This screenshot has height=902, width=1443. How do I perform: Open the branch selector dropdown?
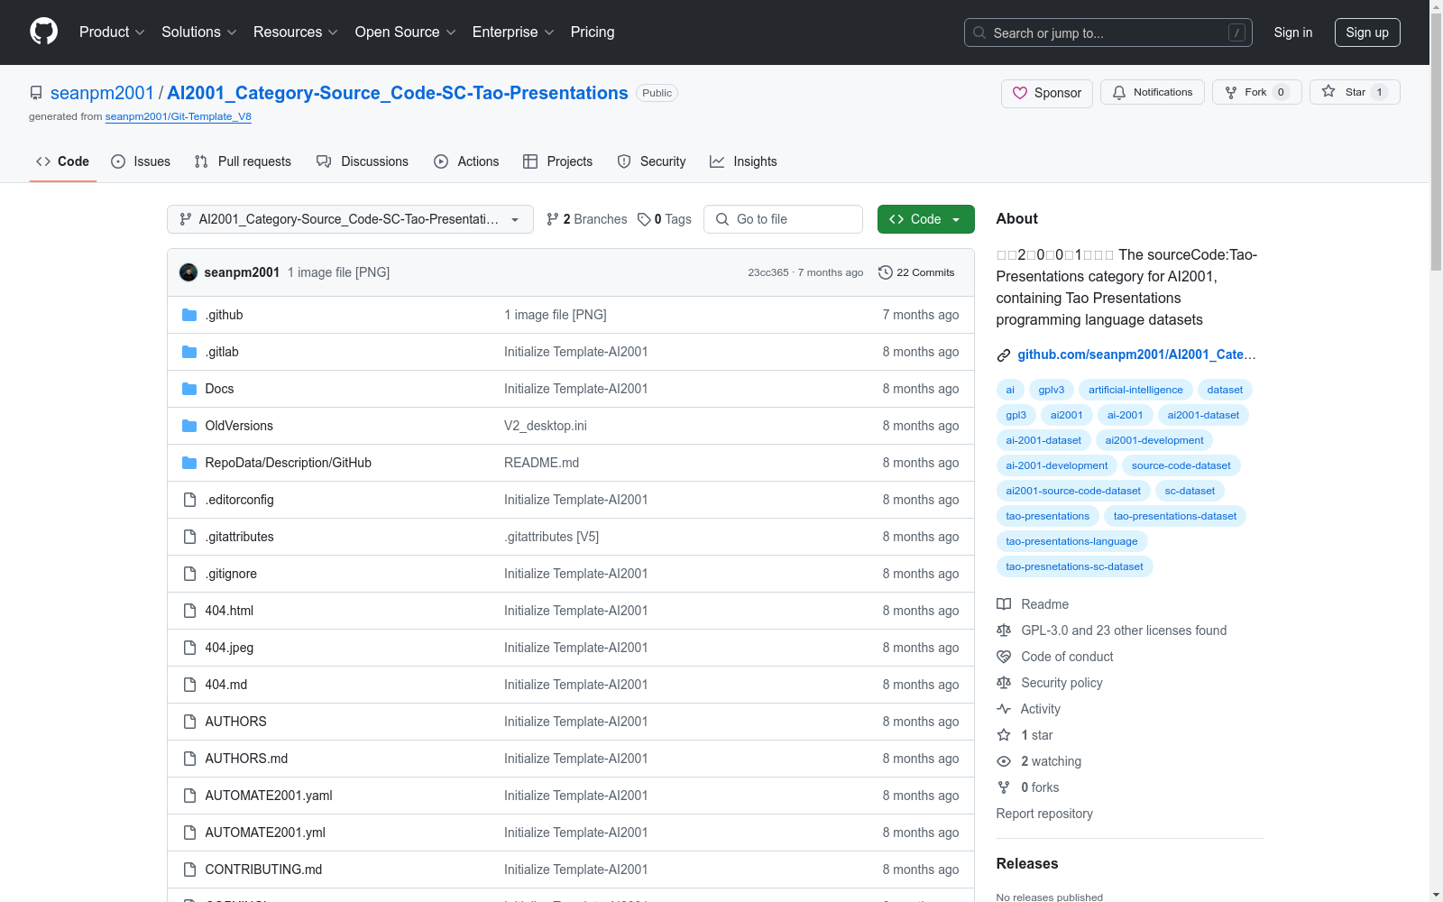[350, 219]
